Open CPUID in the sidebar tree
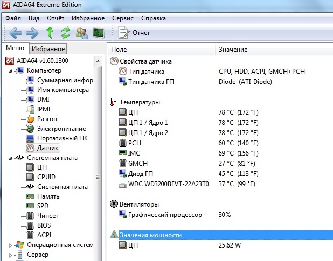This screenshot has width=333, height=261. coord(46,177)
